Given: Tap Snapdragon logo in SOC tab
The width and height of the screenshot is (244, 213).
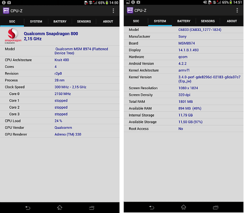Looking at the screenshot, I should pyautogui.click(x=13, y=36).
